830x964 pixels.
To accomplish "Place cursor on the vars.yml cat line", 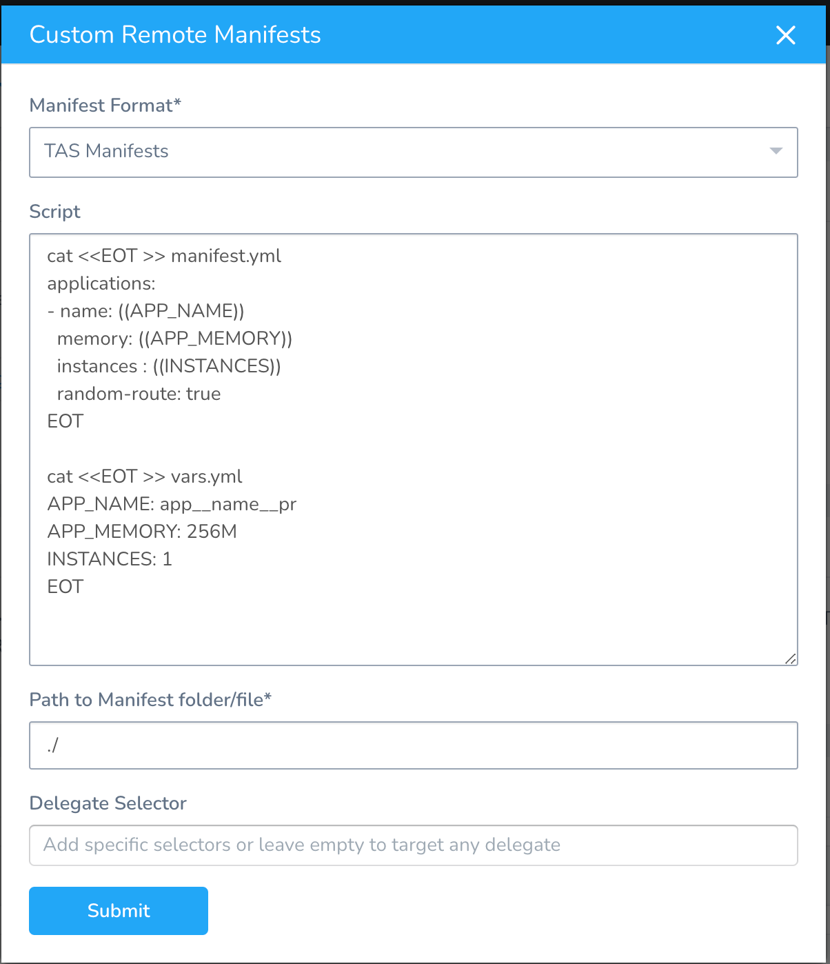I will pos(145,476).
